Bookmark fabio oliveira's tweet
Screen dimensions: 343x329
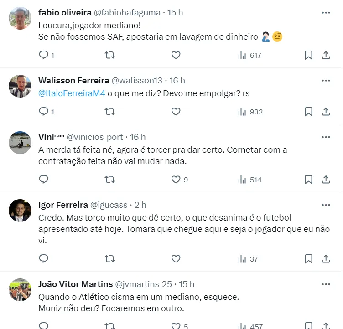pyautogui.click(x=308, y=55)
